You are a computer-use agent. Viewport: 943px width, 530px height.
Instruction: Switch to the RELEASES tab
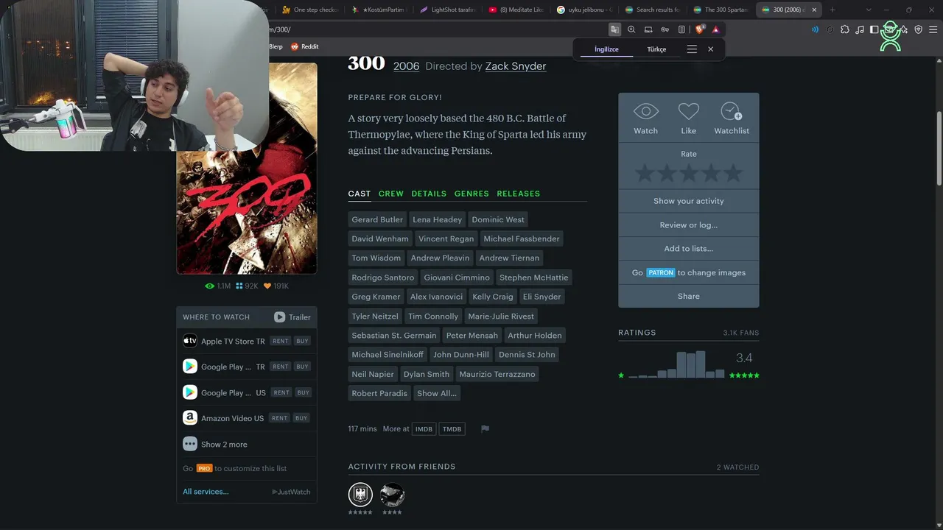pyautogui.click(x=519, y=194)
